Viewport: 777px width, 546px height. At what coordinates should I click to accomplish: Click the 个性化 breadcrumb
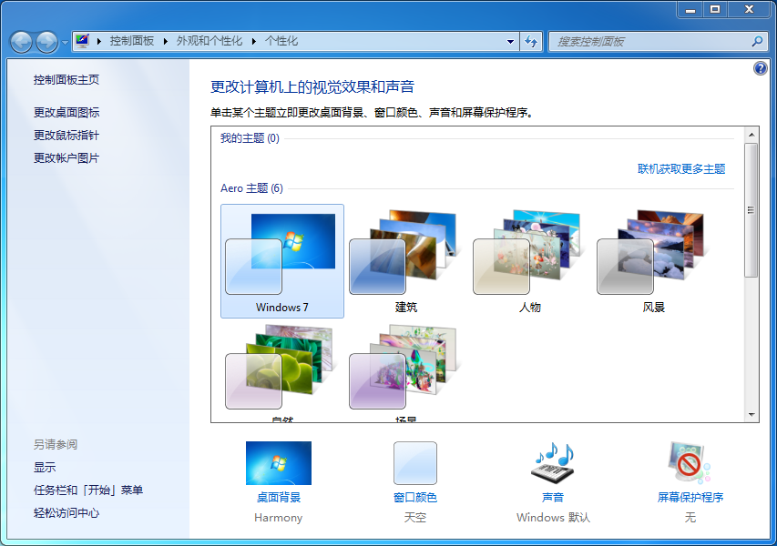(x=281, y=41)
